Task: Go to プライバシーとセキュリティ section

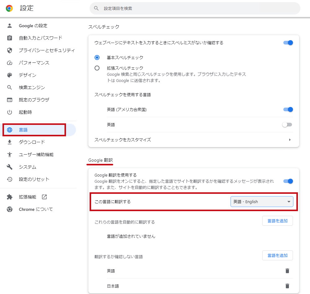Action: tap(47, 50)
